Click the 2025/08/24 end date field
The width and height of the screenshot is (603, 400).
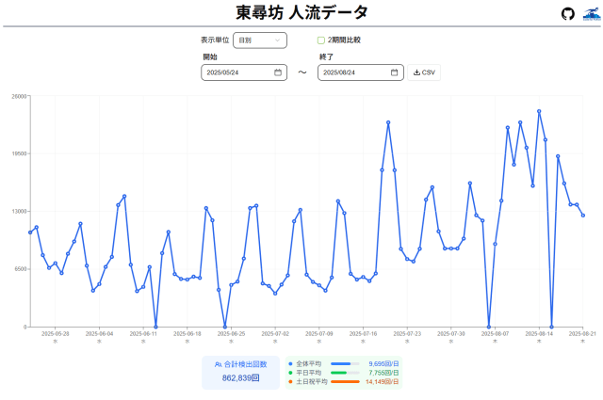pyautogui.click(x=360, y=72)
